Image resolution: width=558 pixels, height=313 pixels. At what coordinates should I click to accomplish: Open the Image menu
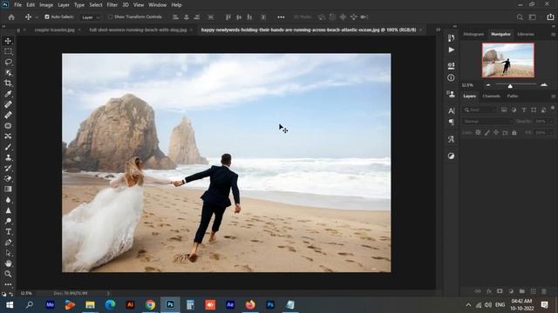click(x=46, y=5)
